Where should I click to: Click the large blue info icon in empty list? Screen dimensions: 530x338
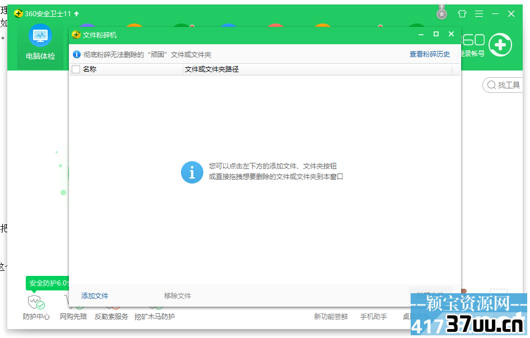point(192,172)
